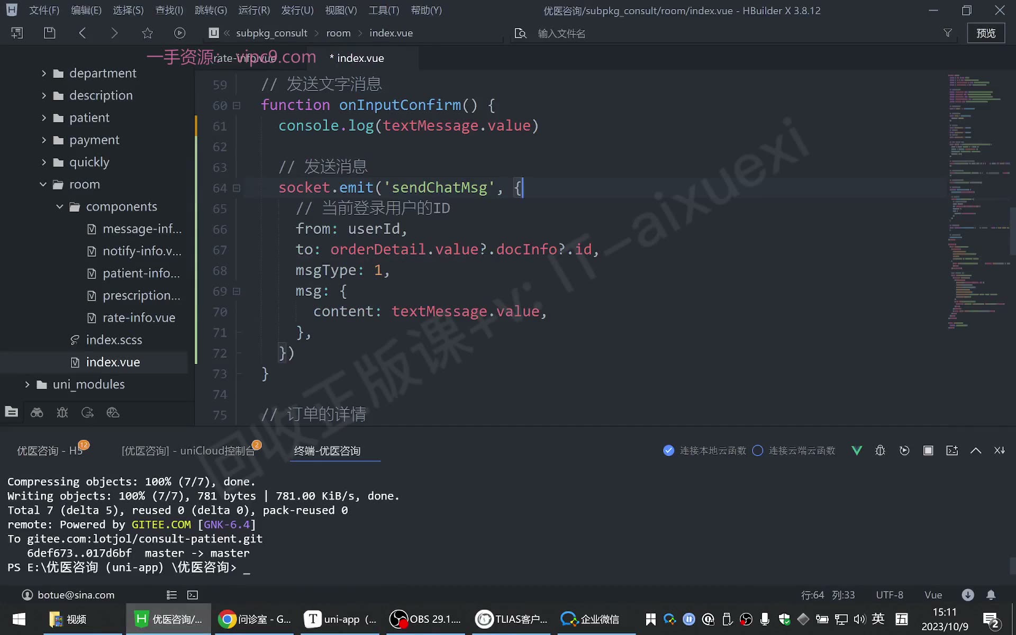
Task: Open the 文件(F) menu
Action: [x=44, y=10]
